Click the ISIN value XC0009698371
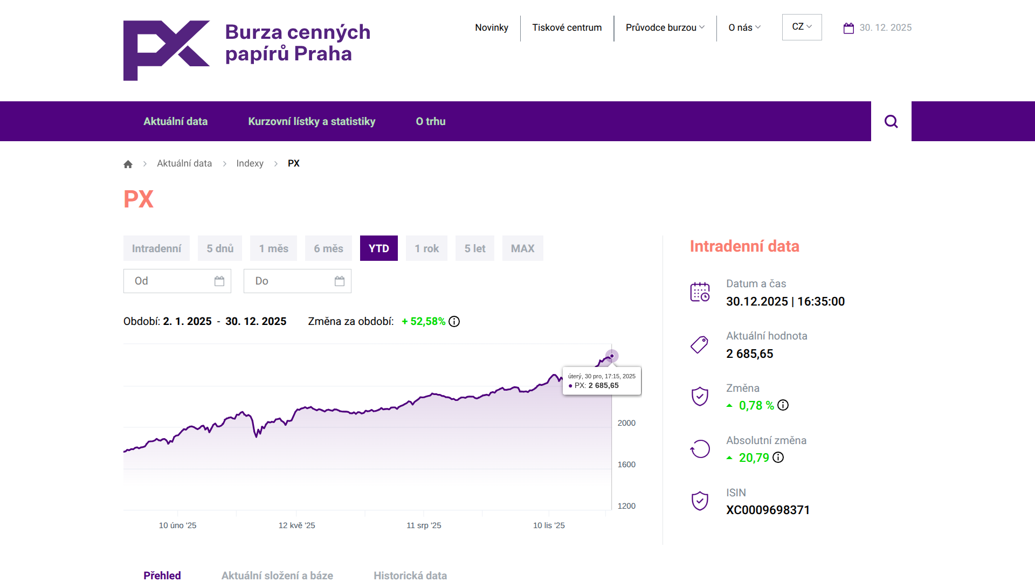This screenshot has width=1035, height=582. tap(768, 510)
